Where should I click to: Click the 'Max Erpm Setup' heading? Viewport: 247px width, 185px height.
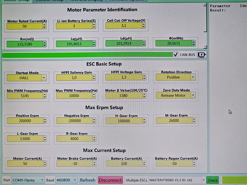point(104,108)
